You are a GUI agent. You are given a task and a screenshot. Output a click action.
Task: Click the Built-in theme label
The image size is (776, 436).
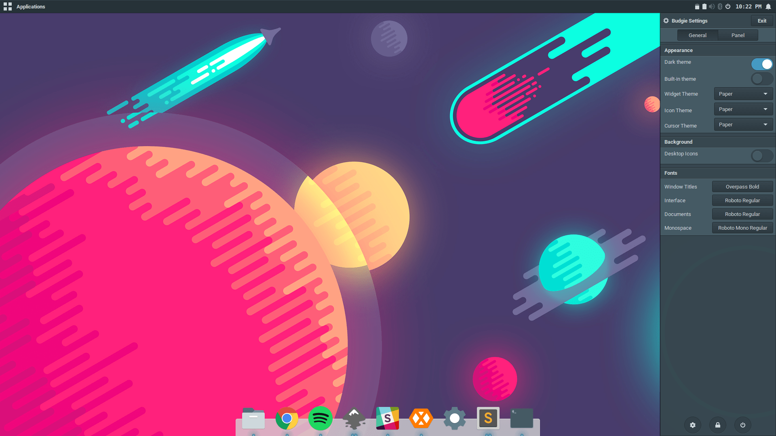pos(680,79)
